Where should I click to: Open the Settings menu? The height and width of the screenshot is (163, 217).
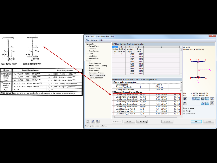(94, 40)
